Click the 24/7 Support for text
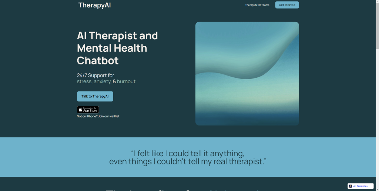Screen dimensions: 379x191 pos(95,75)
